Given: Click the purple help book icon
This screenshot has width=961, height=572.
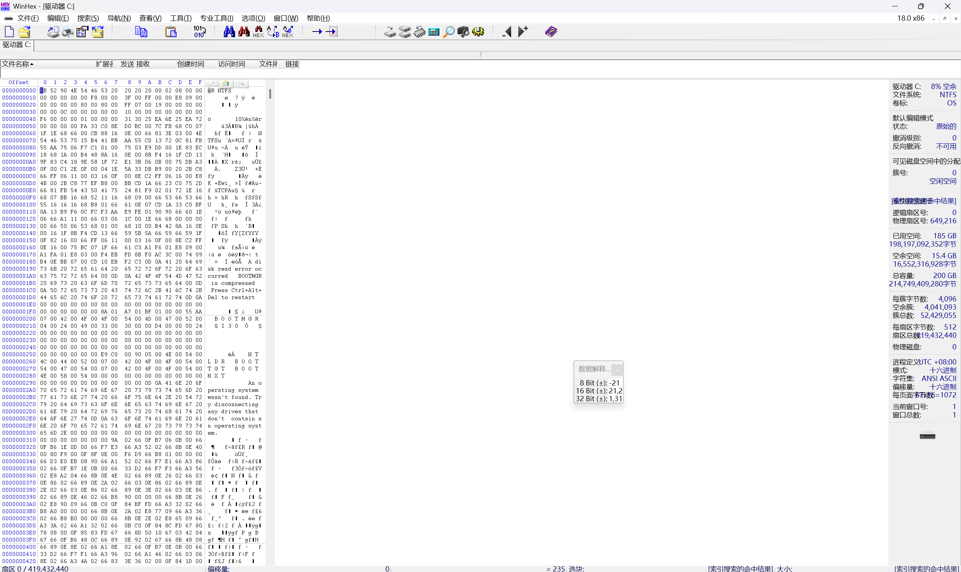Looking at the screenshot, I should tap(551, 32).
